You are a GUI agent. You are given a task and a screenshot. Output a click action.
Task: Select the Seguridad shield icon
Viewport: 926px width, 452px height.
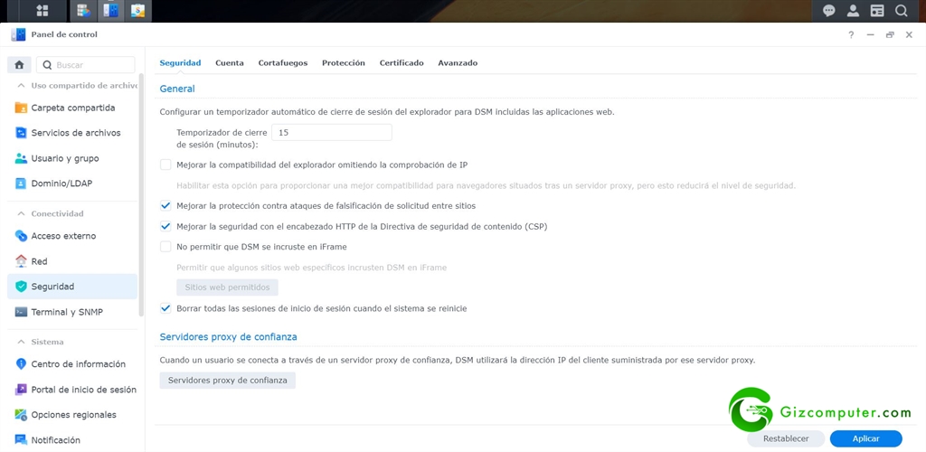tap(22, 287)
